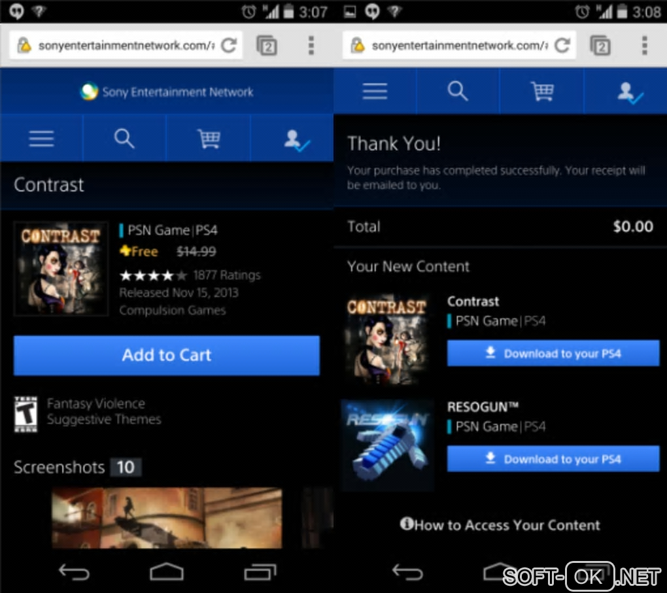Click the Released Nov 15, 2013 text
This screenshot has width=667, height=593.
coord(179,293)
